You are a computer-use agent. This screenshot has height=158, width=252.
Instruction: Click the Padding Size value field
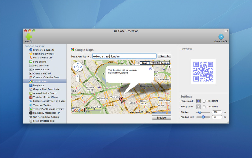217,117
